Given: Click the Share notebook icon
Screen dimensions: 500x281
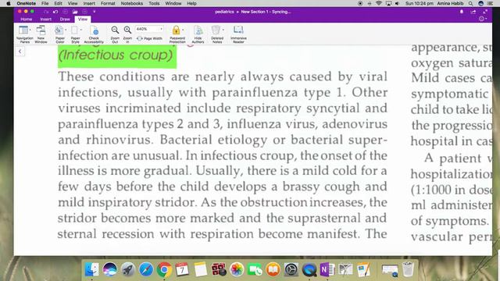Looking at the screenshot, I should [x=473, y=12].
